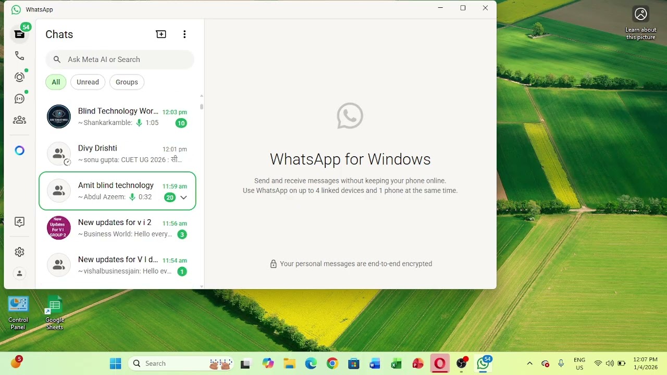This screenshot has width=667, height=375.
Task: Click the search magnifier icon
Action: [x=57, y=59]
